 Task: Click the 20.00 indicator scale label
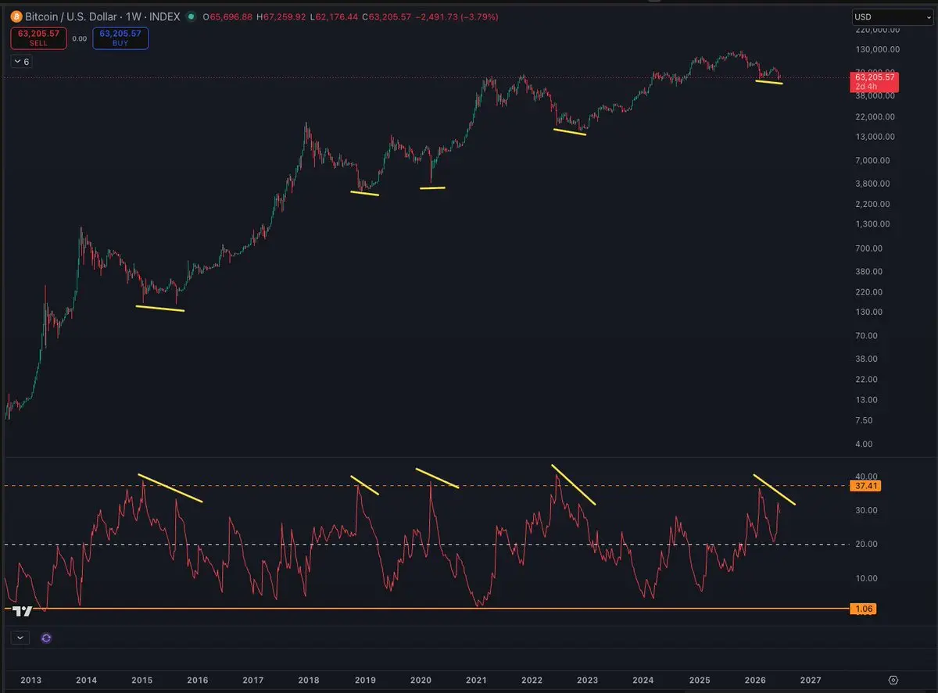click(867, 545)
